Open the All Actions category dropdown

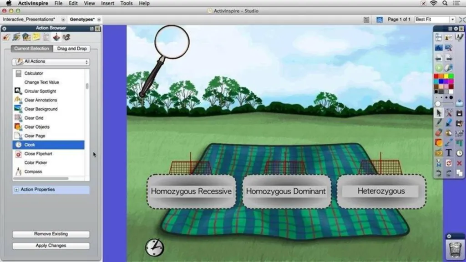tap(51, 61)
